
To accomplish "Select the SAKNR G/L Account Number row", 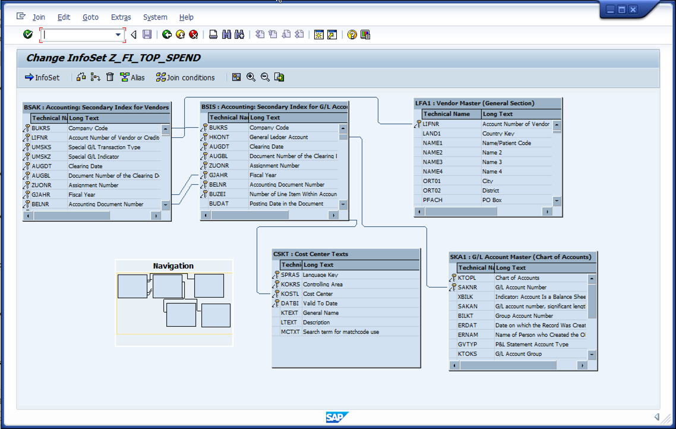I will click(x=518, y=288).
